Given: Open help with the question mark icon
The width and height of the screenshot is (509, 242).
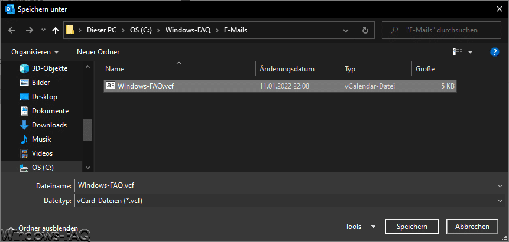Looking at the screenshot, I should (494, 52).
